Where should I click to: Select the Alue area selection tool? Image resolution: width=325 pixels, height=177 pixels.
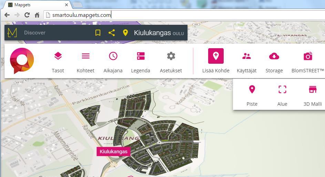(282, 90)
